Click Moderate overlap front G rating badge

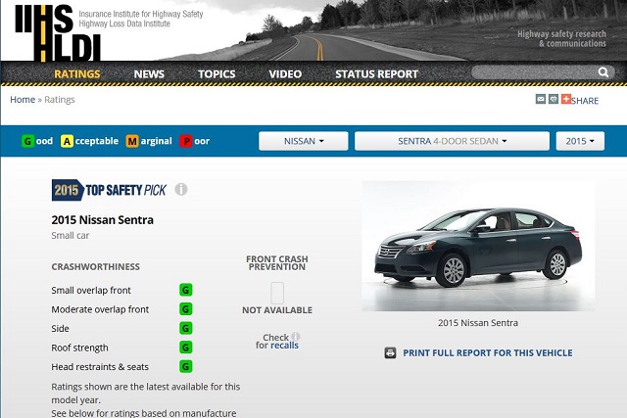185,309
